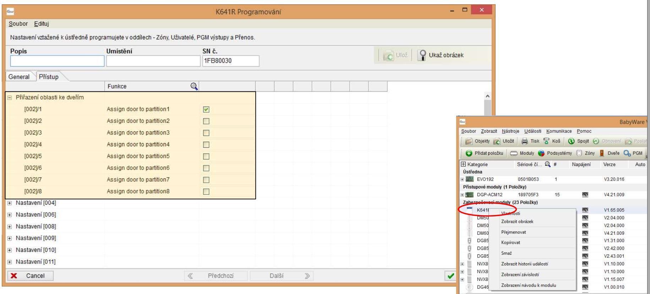Click into the Popis text field
The height and width of the screenshot is (294, 650).
click(x=57, y=61)
